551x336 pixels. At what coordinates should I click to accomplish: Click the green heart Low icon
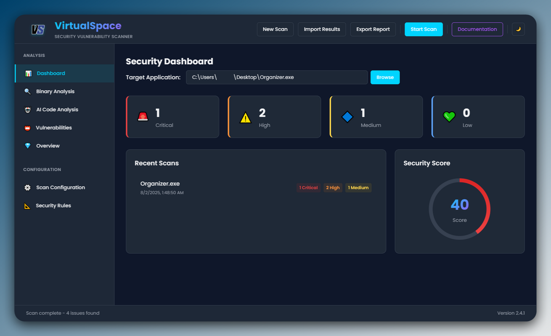tap(449, 117)
